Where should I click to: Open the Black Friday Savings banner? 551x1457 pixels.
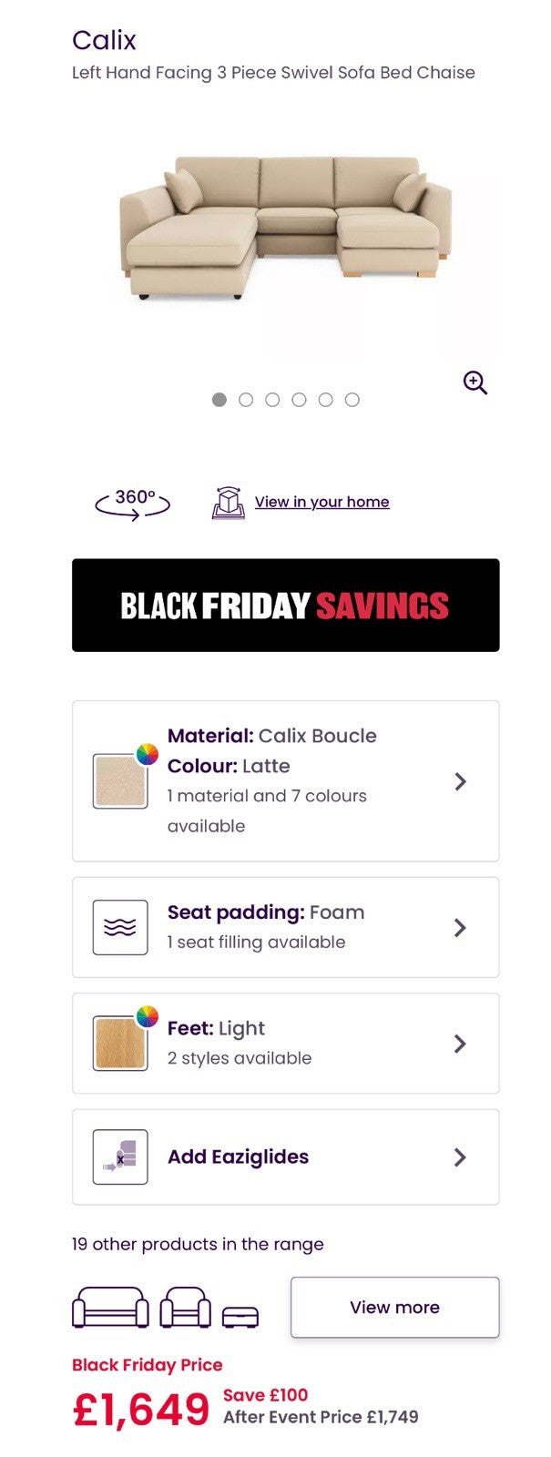(x=286, y=606)
